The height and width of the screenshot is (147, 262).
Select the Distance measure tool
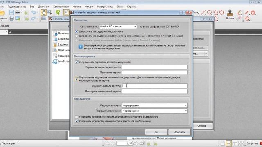[247, 12]
